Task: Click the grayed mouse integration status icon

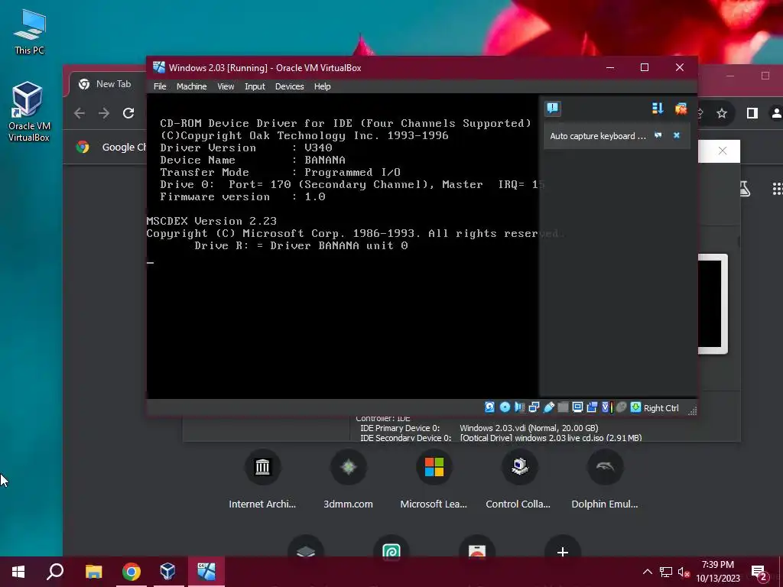Action: (621, 407)
